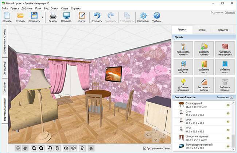Open Лестницы и вырезы tool
This screenshot has width=237, height=153.
[x=204, y=85]
